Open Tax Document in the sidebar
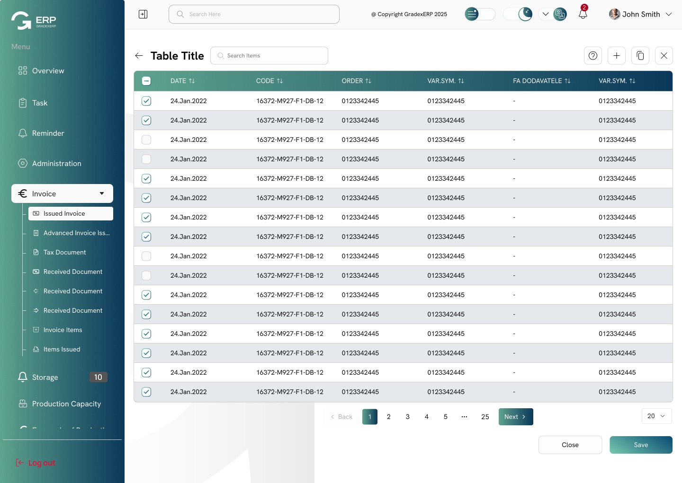This screenshot has width=682, height=483. coord(64,252)
